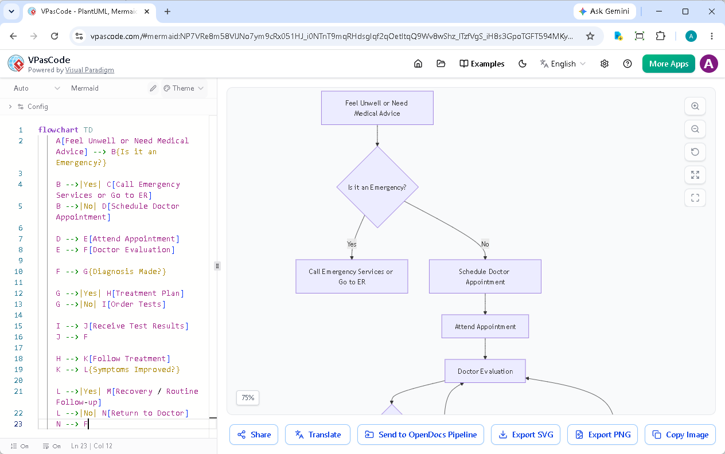
Task: Zoom out of the diagram
Action: point(695,129)
